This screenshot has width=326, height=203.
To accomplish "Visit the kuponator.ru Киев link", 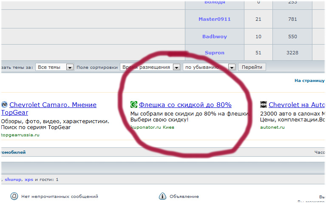I will coord(152,127).
